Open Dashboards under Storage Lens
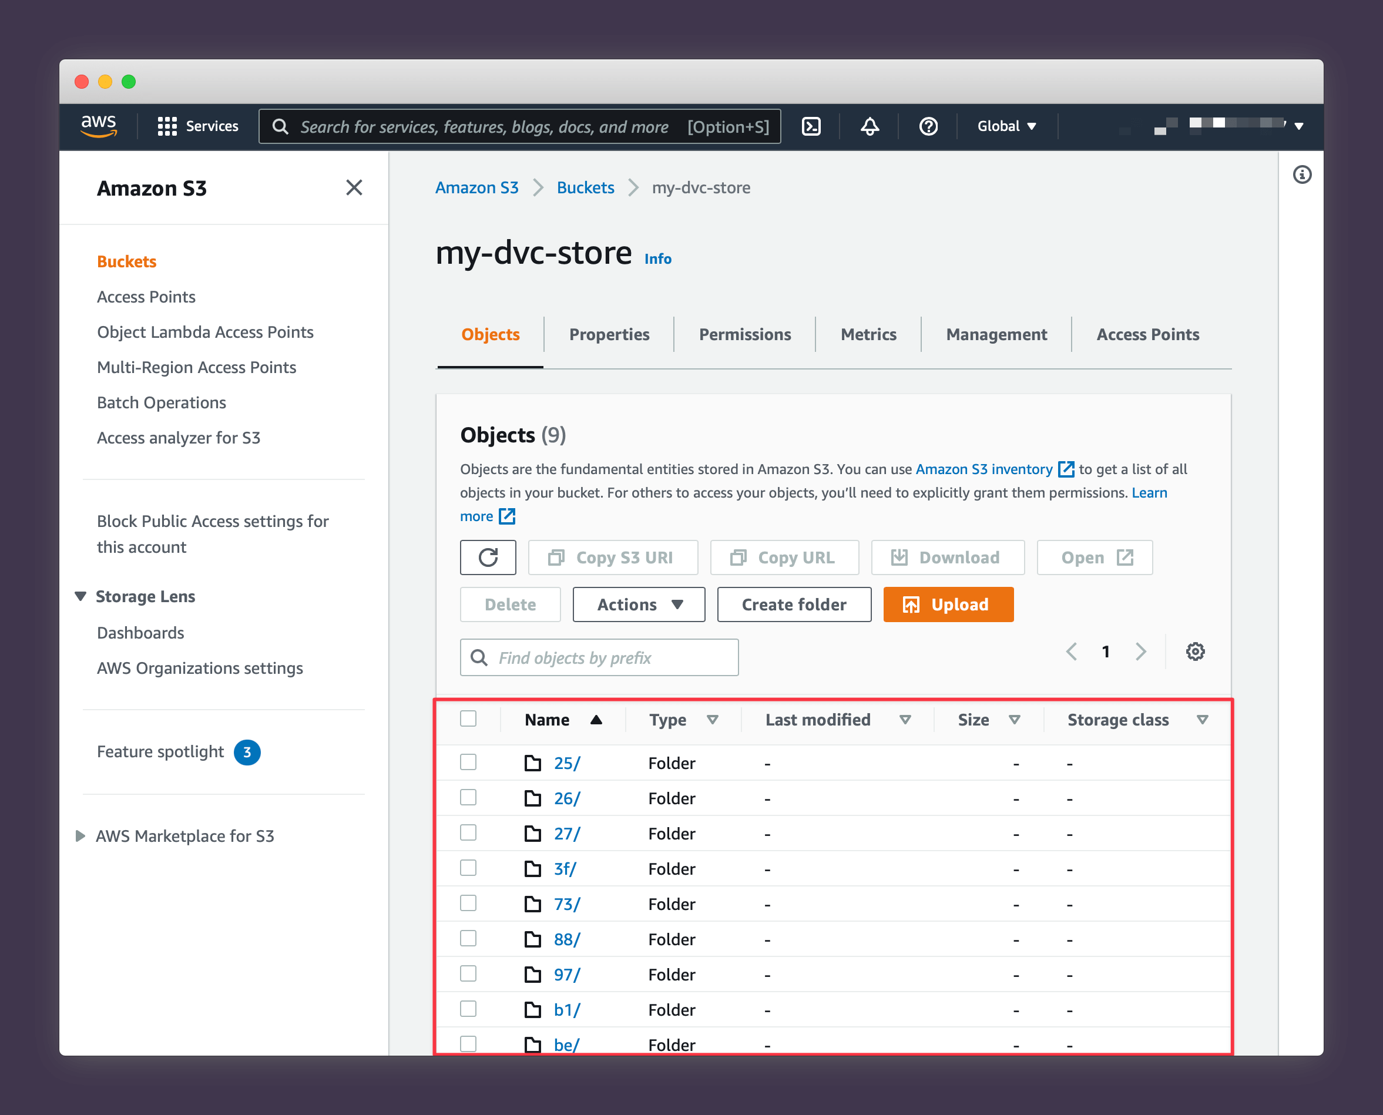 coord(140,633)
